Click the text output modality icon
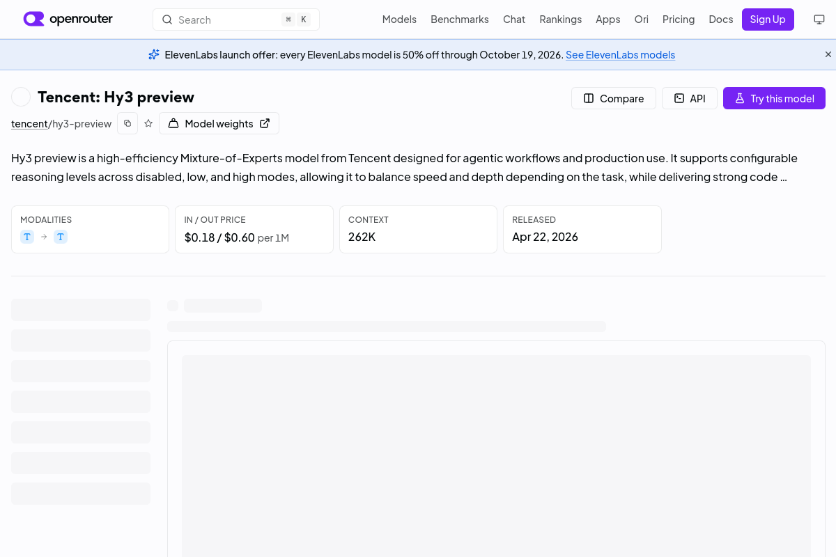Image resolution: width=836 pixels, height=557 pixels. pyautogui.click(x=61, y=237)
